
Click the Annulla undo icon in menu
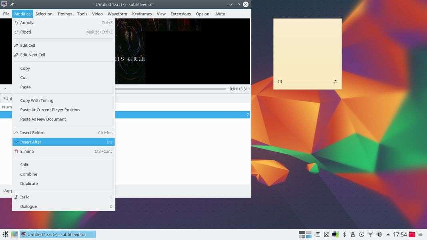(16, 23)
